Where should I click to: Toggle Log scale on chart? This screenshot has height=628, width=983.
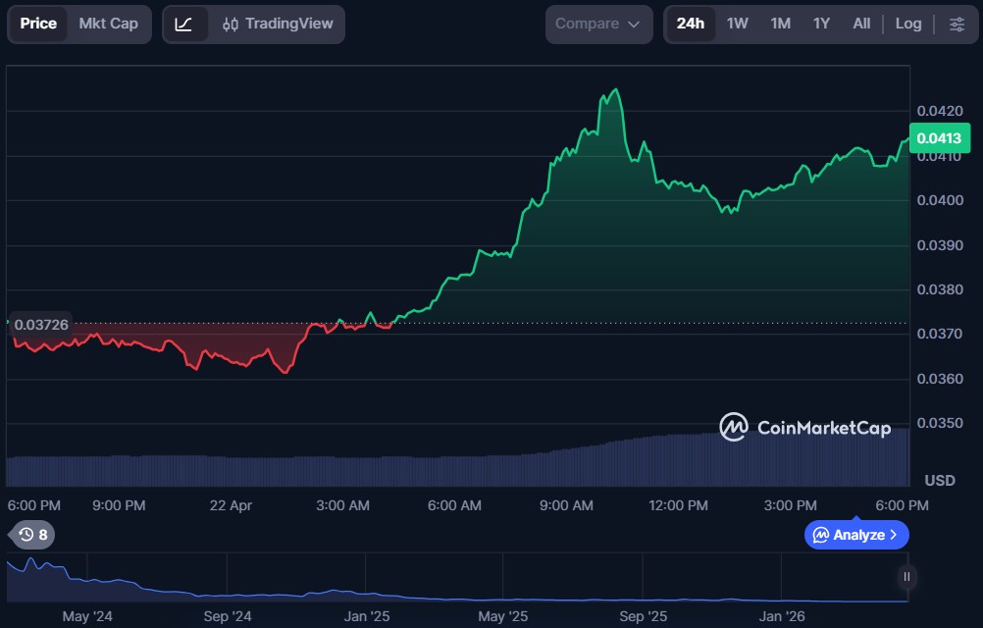(x=907, y=24)
